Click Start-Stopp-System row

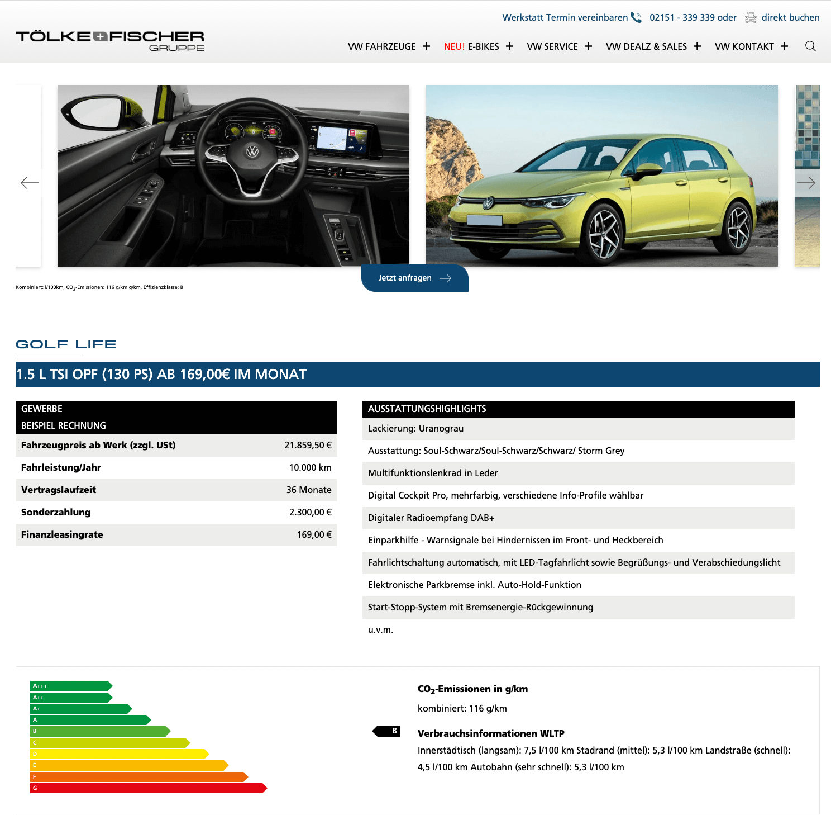tap(579, 608)
